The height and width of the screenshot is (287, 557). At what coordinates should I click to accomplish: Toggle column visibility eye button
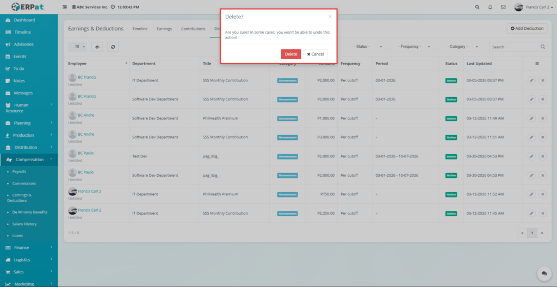97,47
